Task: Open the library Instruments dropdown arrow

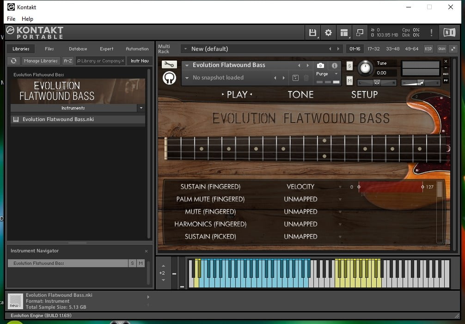Action: point(141,108)
